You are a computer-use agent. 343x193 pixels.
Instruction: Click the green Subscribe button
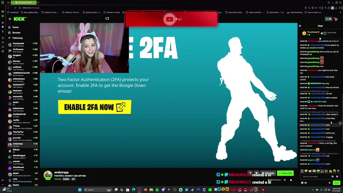pos(285,173)
